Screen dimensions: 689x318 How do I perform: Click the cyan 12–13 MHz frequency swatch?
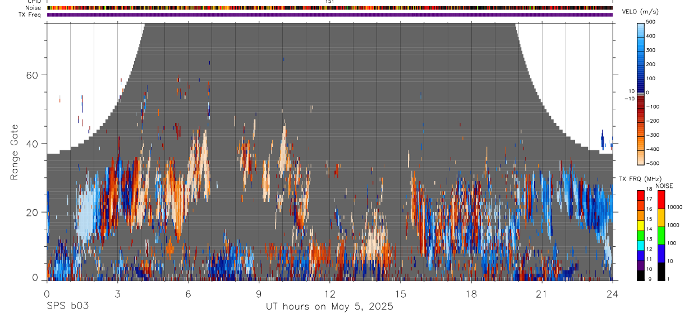[x=640, y=245]
